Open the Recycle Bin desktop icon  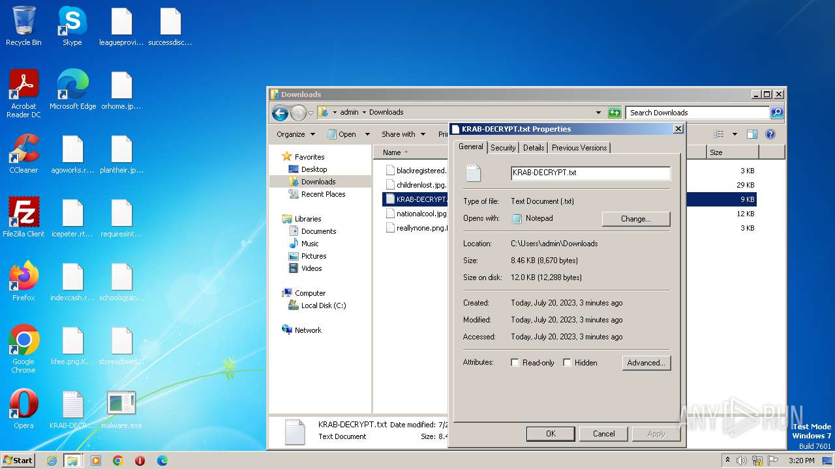pyautogui.click(x=23, y=26)
